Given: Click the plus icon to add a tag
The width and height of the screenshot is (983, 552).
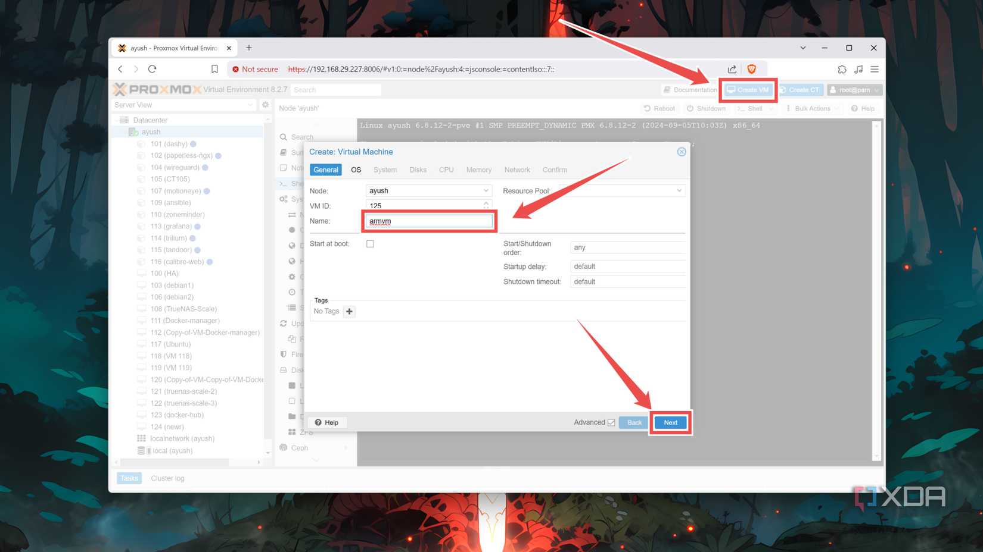Looking at the screenshot, I should [x=349, y=311].
